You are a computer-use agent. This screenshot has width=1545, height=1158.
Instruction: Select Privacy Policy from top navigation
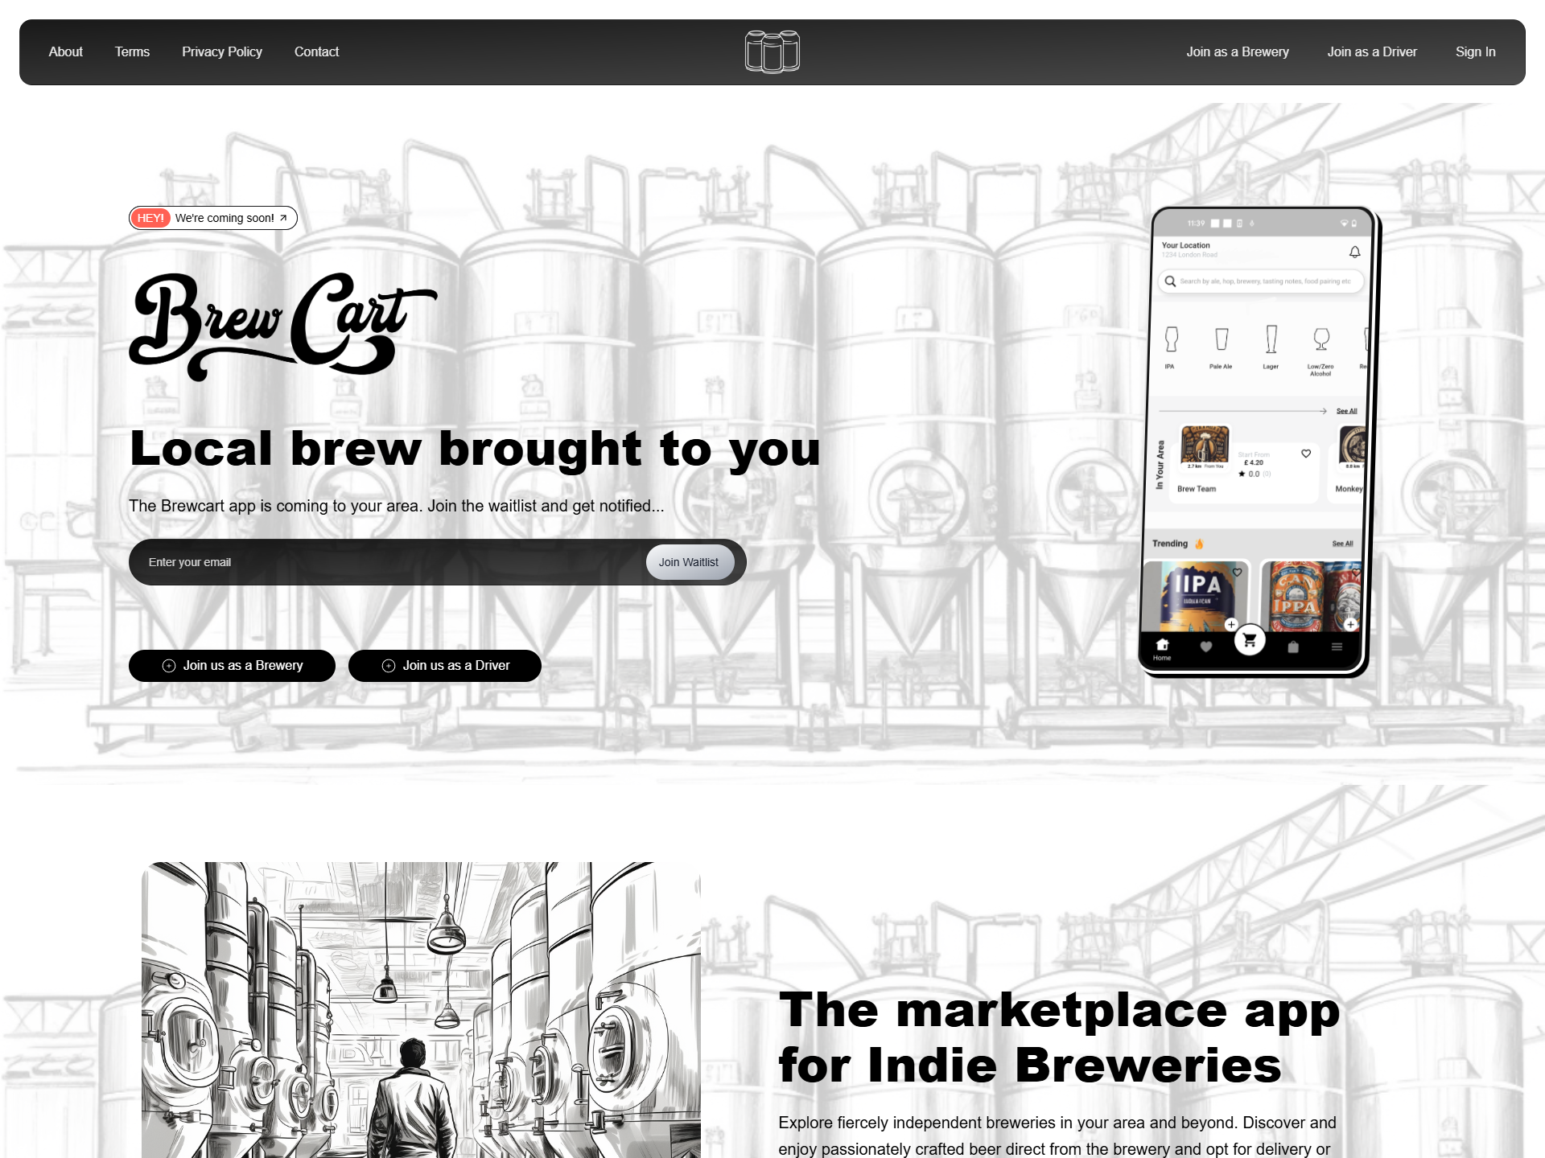tap(221, 51)
